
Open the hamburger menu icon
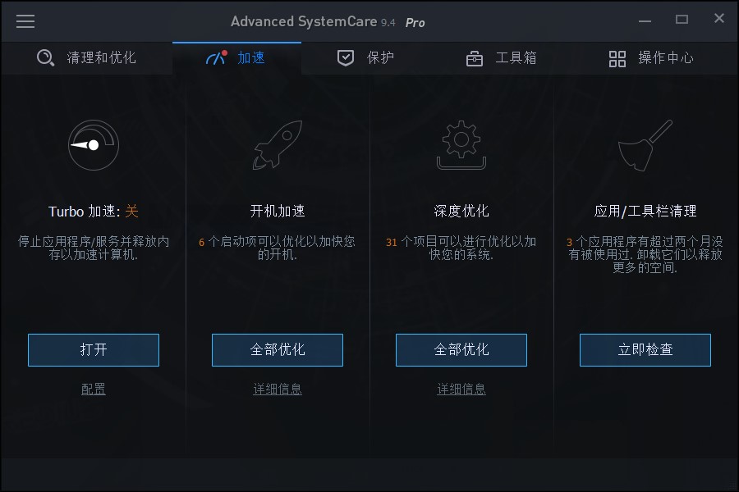click(x=25, y=21)
